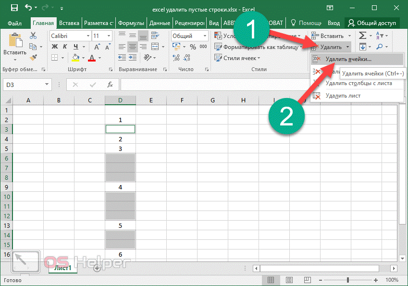
Task: Click the Save icon in the title bar
Action: (14, 8)
